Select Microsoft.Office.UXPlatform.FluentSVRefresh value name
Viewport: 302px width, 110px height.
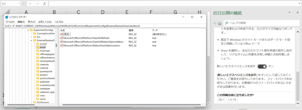(86, 38)
